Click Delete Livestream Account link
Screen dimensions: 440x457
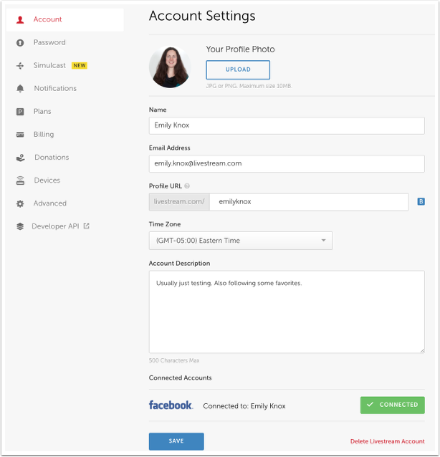[x=387, y=441]
